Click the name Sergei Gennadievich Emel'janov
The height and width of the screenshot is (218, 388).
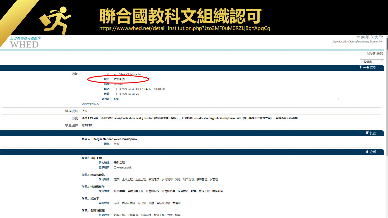[115, 139]
